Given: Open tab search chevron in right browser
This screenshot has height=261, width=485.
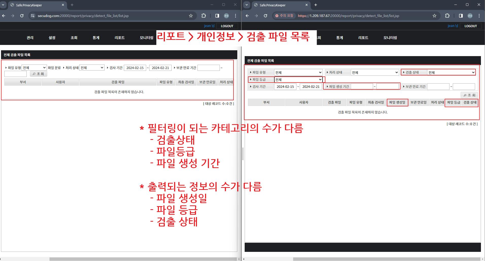Looking at the screenshot, I should (x=247, y=5).
